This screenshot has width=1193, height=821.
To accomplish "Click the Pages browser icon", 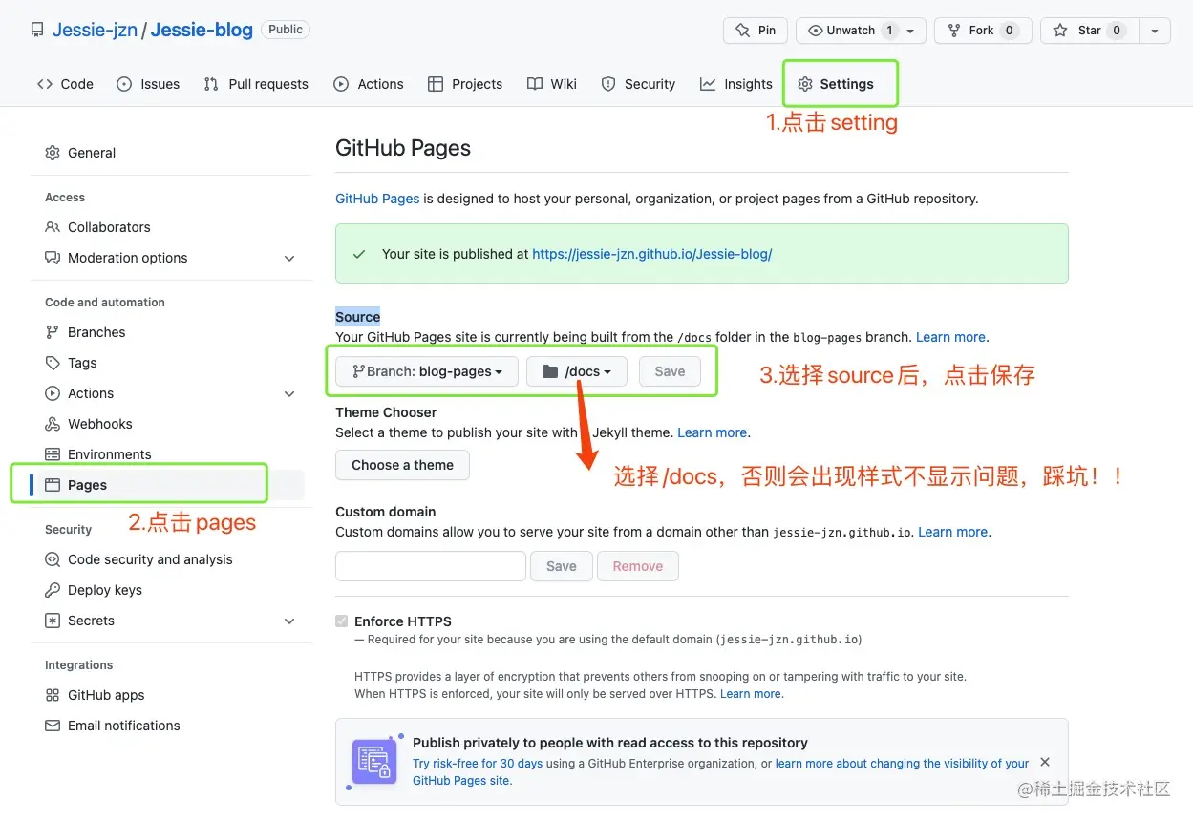I will (x=53, y=485).
